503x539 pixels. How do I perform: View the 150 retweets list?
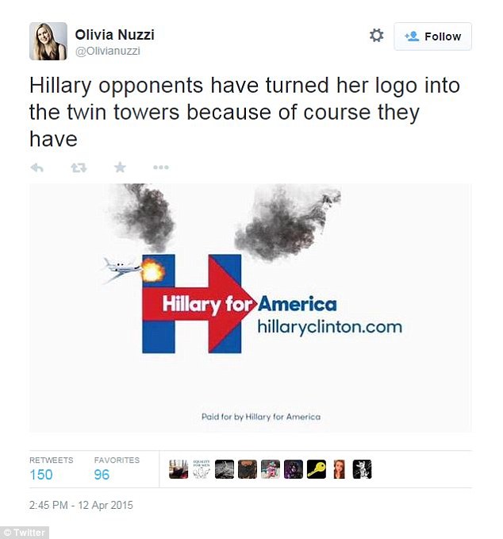[x=41, y=475]
